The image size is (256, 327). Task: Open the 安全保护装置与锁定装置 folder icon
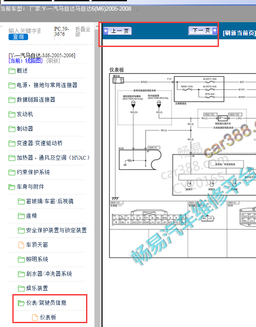[x=21, y=231]
